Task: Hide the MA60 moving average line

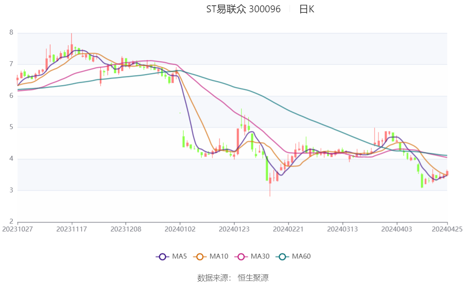Action: 293,257
